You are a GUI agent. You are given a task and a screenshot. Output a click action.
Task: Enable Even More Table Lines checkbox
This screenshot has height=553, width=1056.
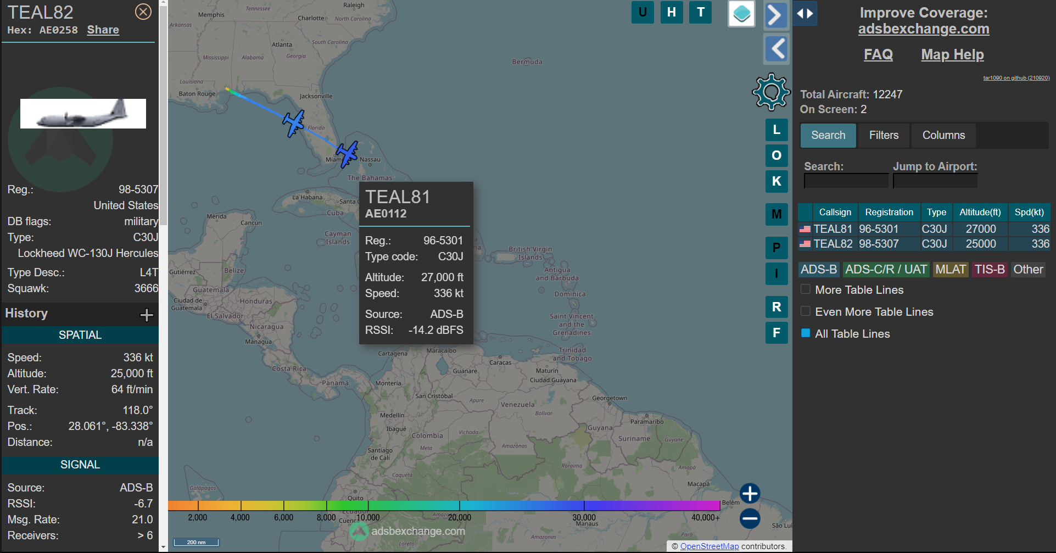[x=806, y=311]
